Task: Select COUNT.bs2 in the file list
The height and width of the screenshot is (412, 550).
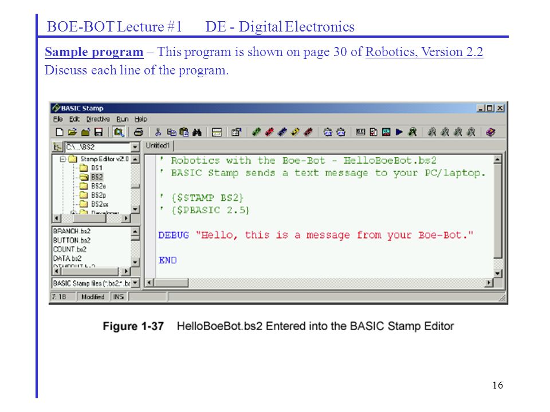Action: (69, 249)
